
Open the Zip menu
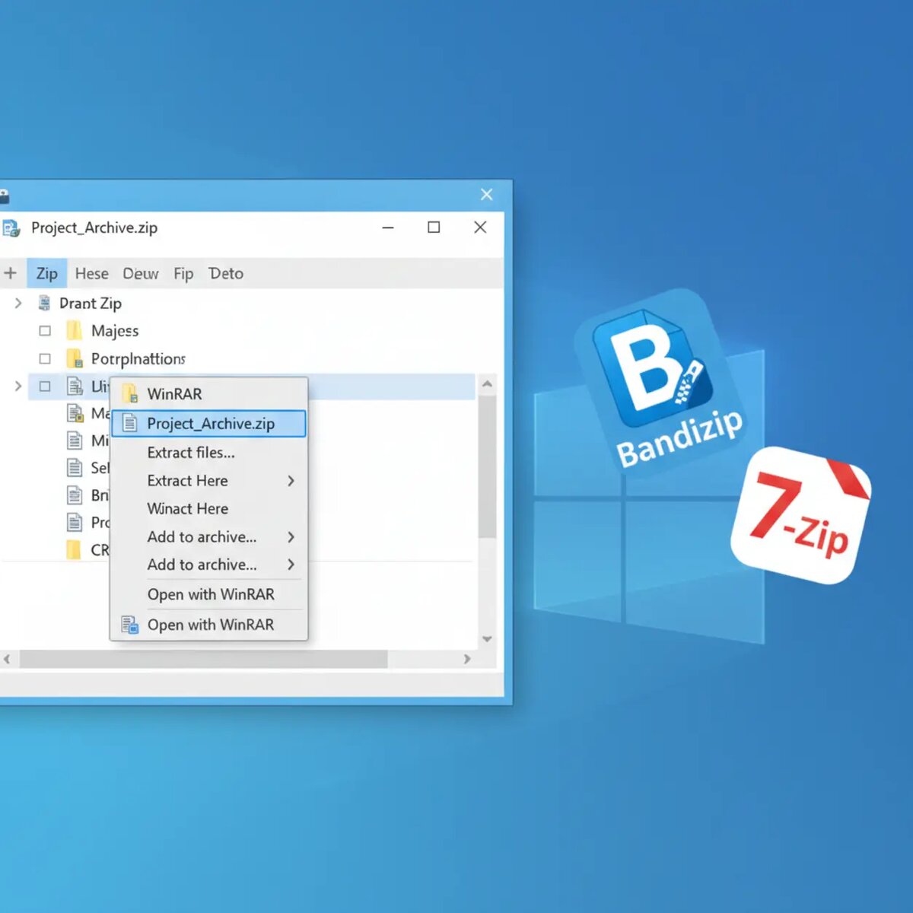coord(47,273)
